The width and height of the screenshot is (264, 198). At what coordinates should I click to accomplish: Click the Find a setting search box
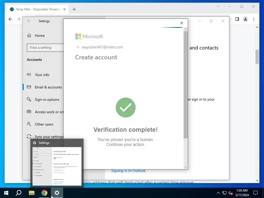(x=45, y=47)
